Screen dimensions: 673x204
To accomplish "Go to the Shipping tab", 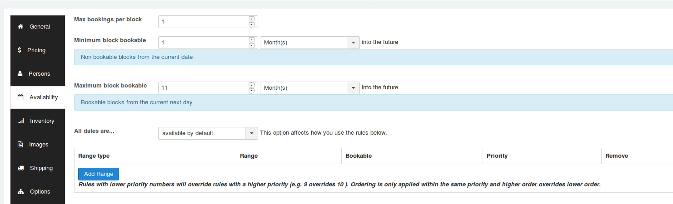I will pyautogui.click(x=41, y=168).
